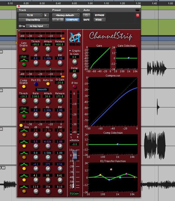Image resolution: width=175 pixels, height=201 pixels.
Task: Open the Preset menu round arrow
Action: (78, 10)
